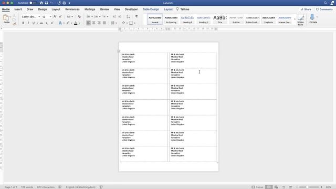336x189 pixels.
Task: Center align the text
Action: click(93, 23)
